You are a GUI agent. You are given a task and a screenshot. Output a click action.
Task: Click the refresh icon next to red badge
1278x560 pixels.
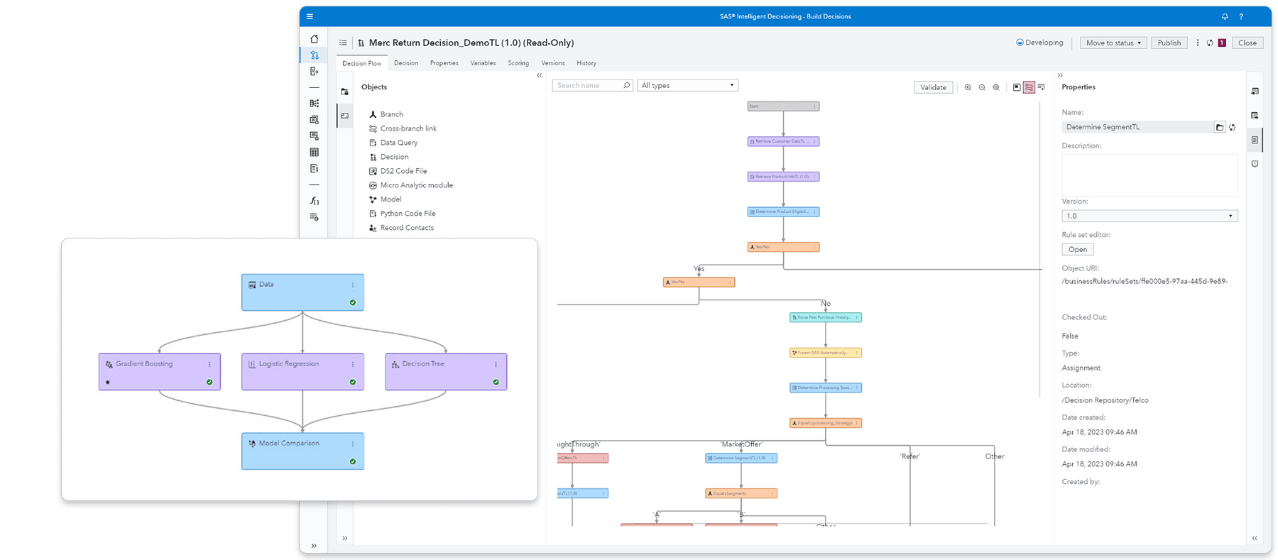point(1210,43)
